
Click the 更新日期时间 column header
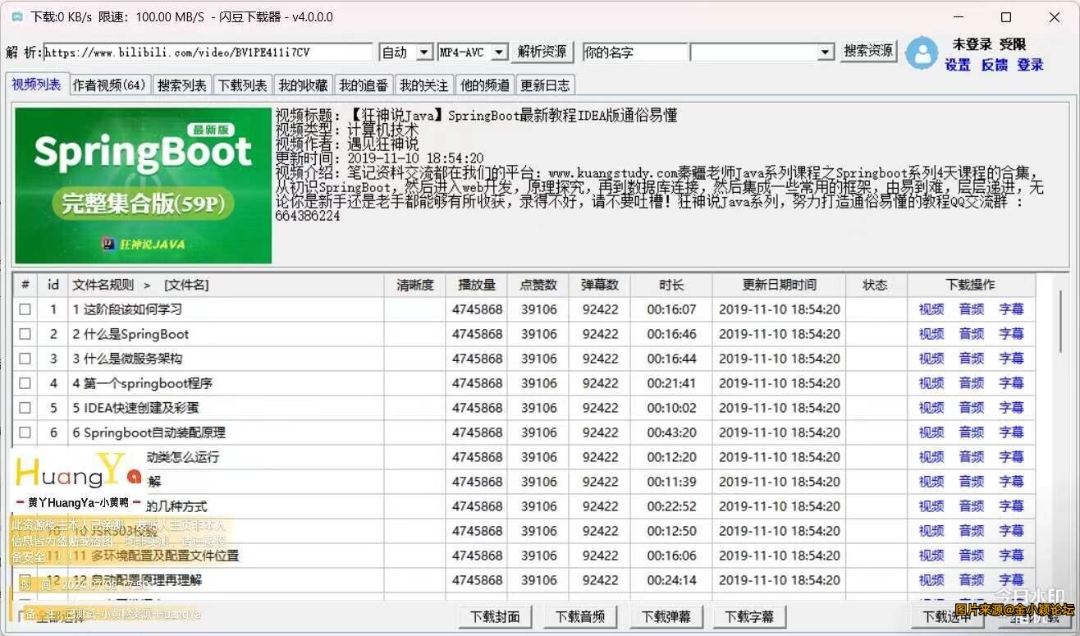pos(779,285)
